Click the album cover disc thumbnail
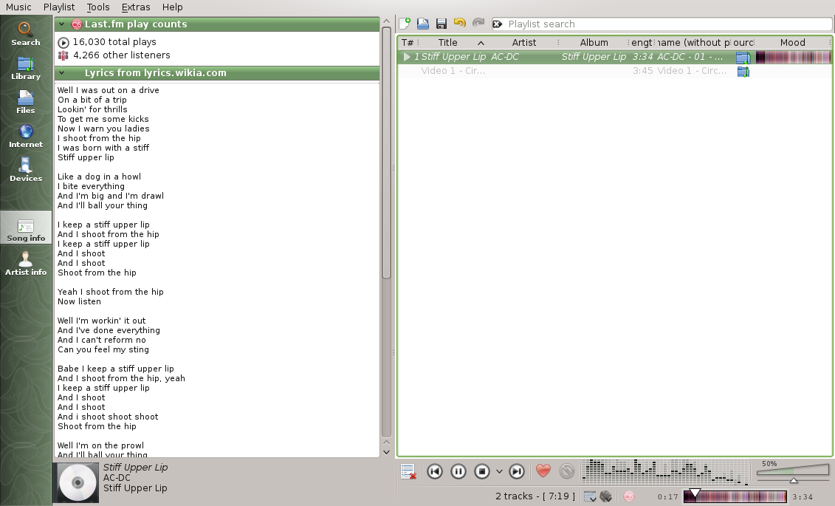This screenshot has width=835, height=506. pos(78,482)
